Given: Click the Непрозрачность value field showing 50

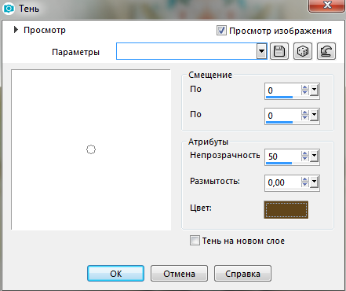Looking at the screenshot, I should click(283, 157).
